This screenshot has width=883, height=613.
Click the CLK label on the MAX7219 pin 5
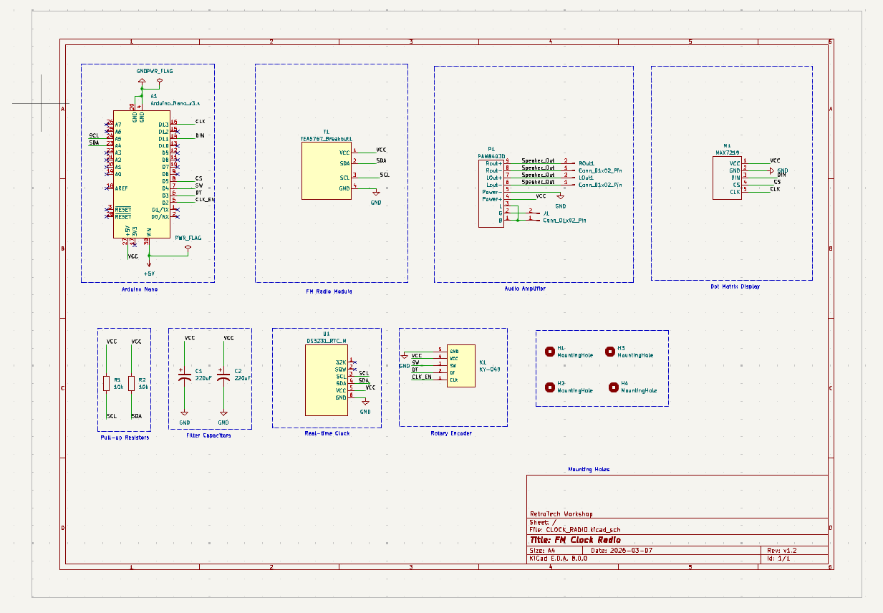click(x=775, y=188)
